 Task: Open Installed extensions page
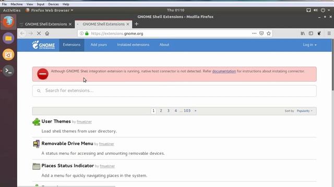point(133,45)
